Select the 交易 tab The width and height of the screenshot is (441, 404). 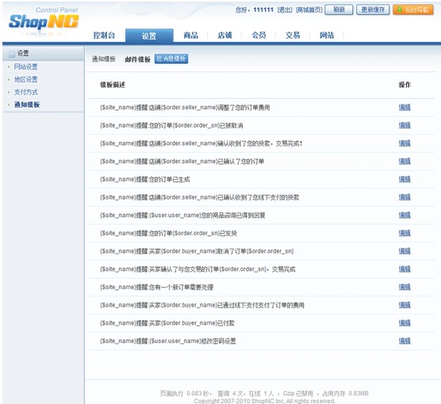(293, 36)
